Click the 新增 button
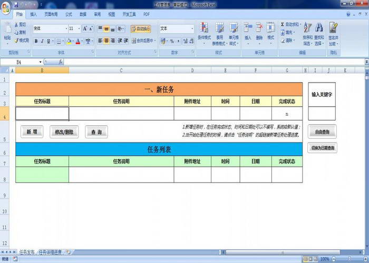Viewport: 369px width, 263px height. pyautogui.click(x=32, y=131)
